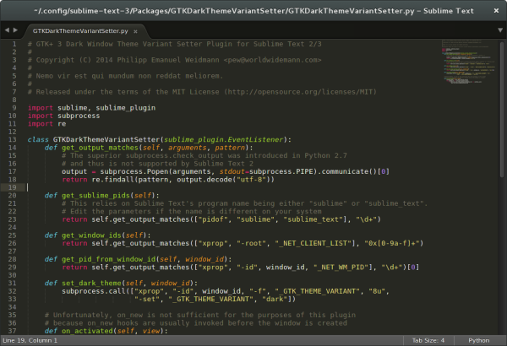Click the next tab right arrow
The width and height of the screenshot is (507, 346).
15,30
